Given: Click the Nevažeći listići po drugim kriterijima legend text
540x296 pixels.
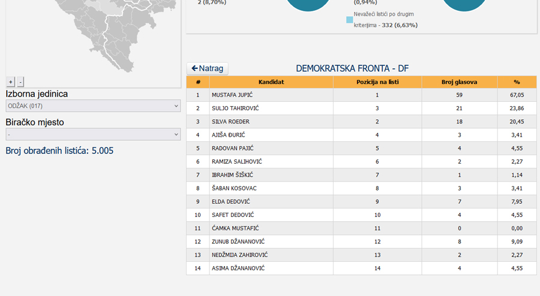Looking at the screenshot, I should (385, 20).
